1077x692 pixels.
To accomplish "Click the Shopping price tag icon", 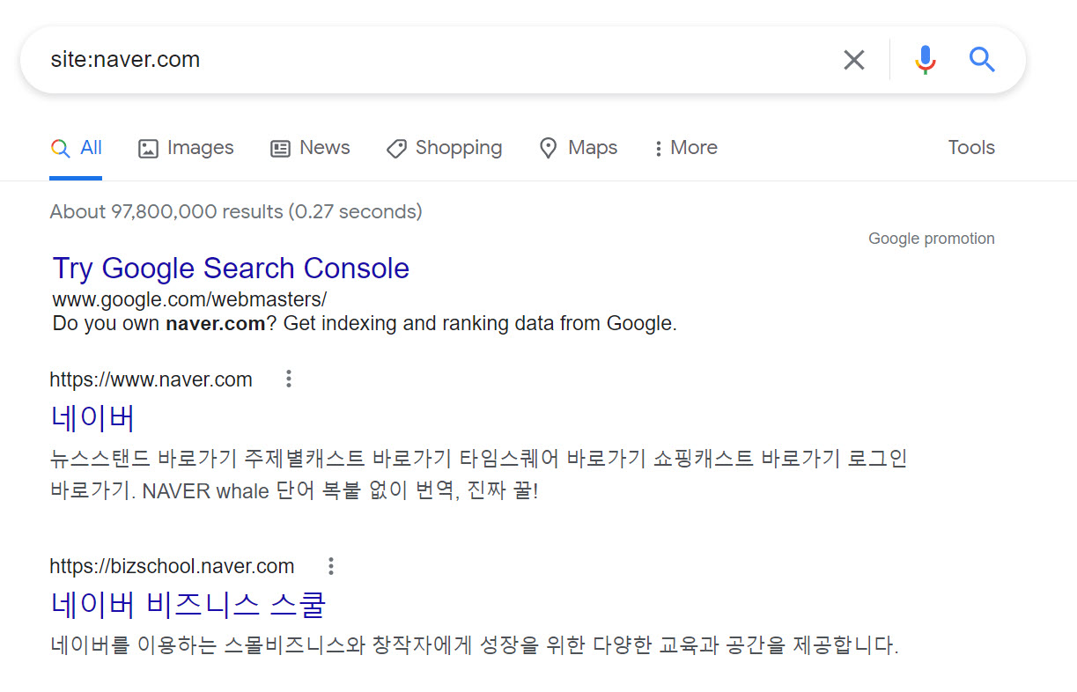I will [395, 148].
